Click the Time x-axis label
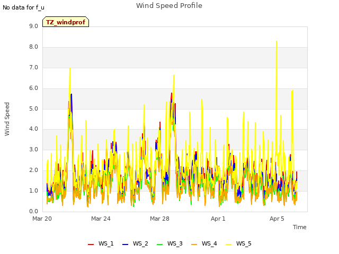339x254 pixels. pos(300,227)
